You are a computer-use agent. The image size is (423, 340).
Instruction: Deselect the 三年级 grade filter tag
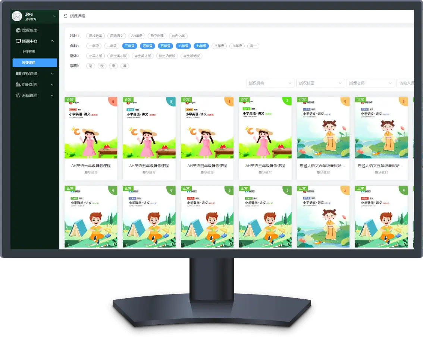click(x=129, y=46)
